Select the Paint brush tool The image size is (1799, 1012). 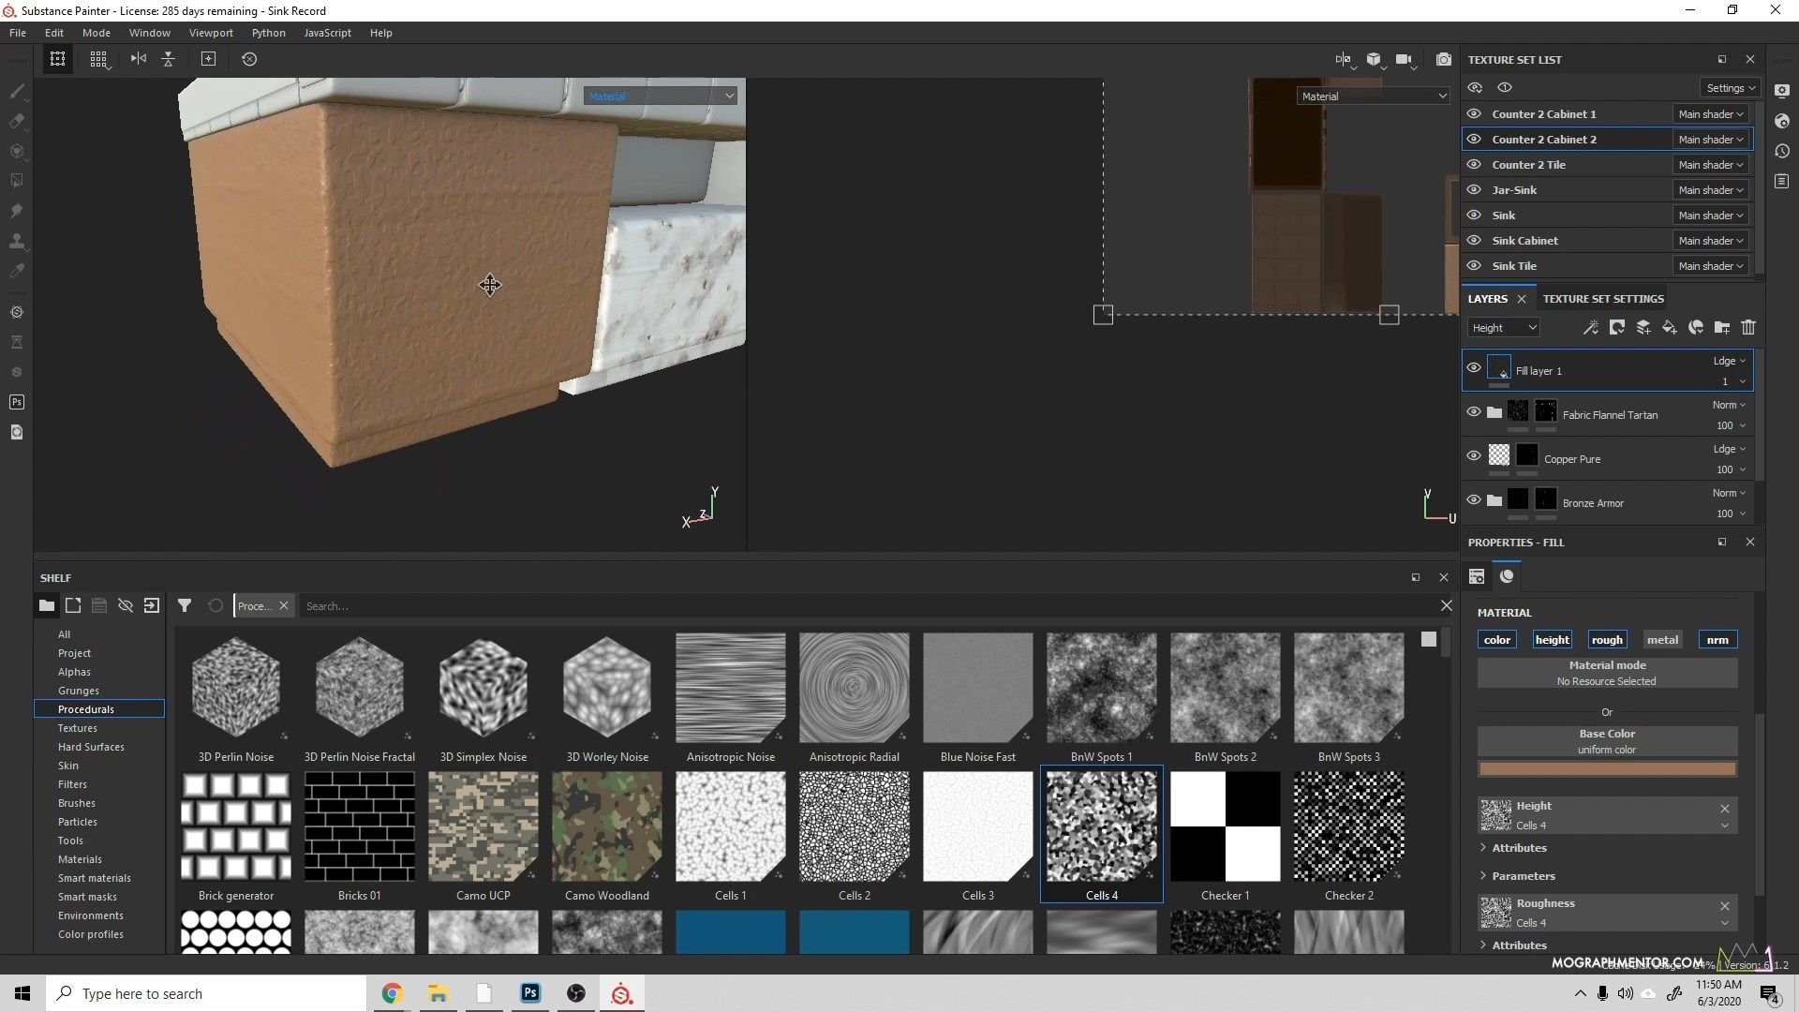pyautogui.click(x=16, y=91)
